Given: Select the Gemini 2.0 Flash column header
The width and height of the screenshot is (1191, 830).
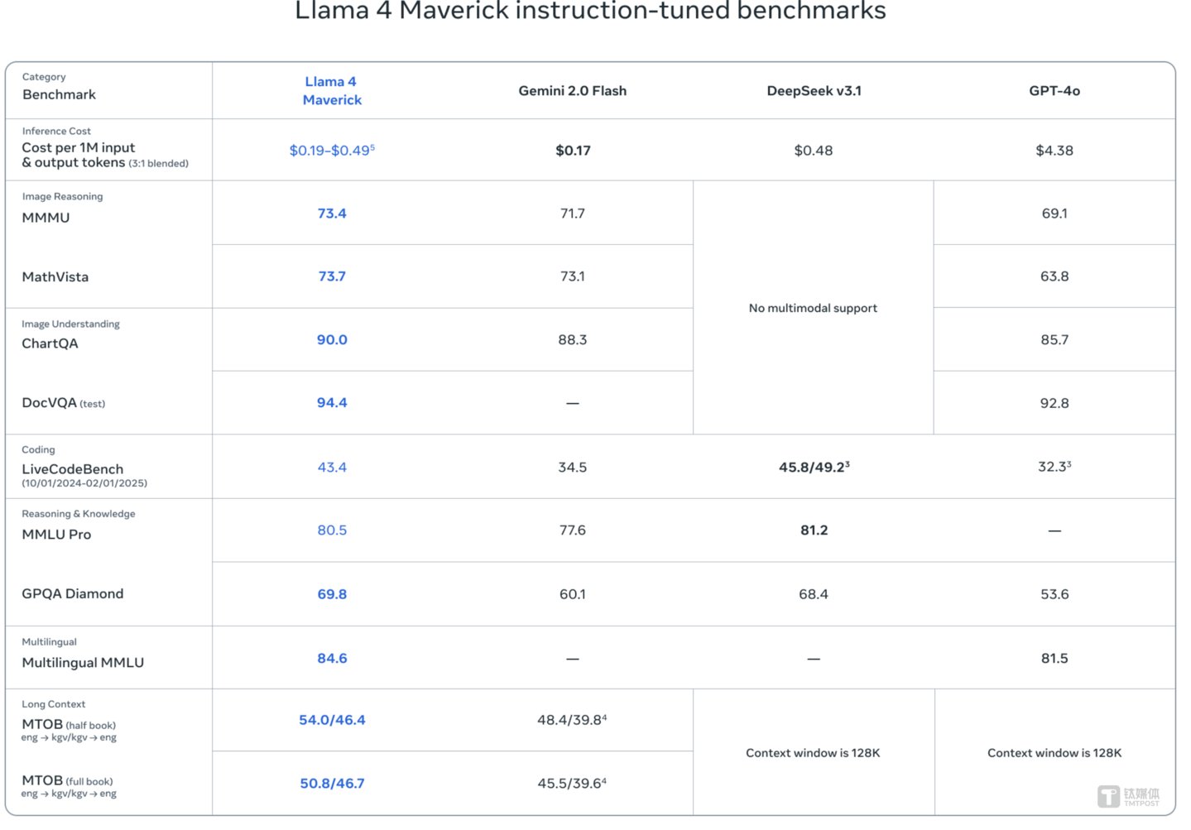Looking at the screenshot, I should (572, 91).
